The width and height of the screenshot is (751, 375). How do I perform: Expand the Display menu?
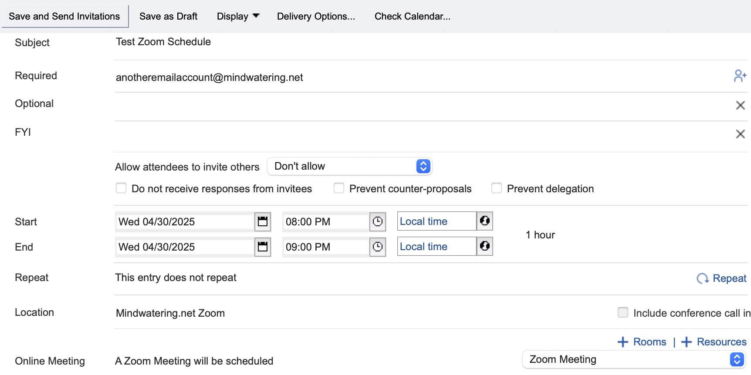(x=238, y=17)
